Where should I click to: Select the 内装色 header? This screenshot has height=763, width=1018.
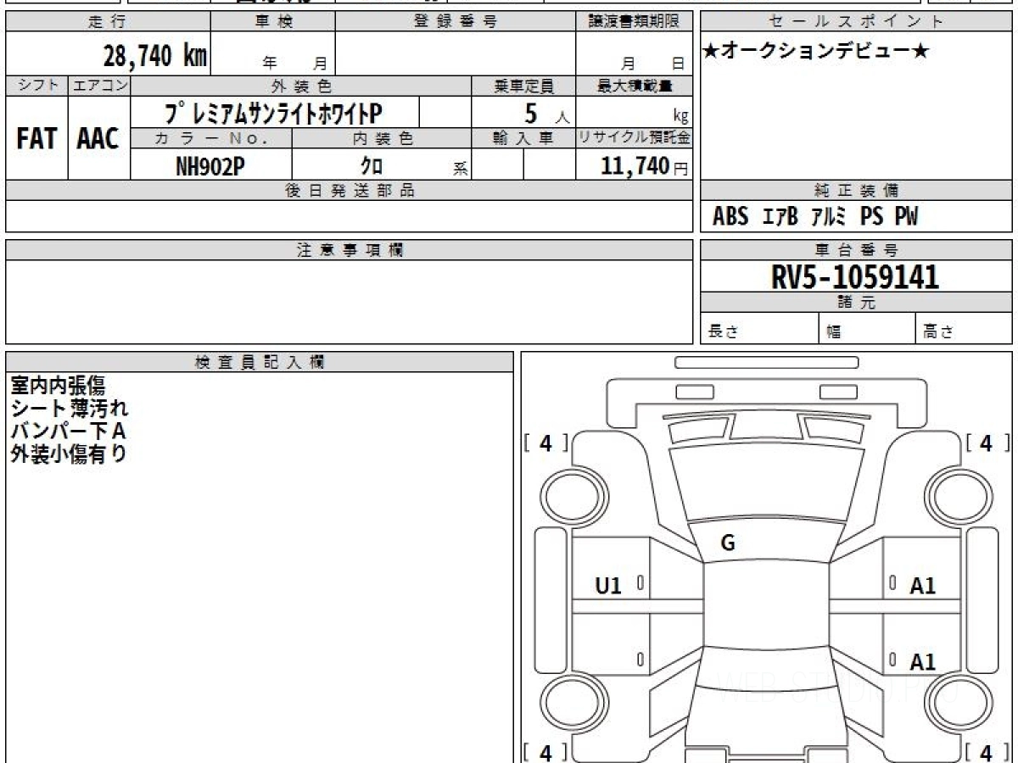pos(382,138)
